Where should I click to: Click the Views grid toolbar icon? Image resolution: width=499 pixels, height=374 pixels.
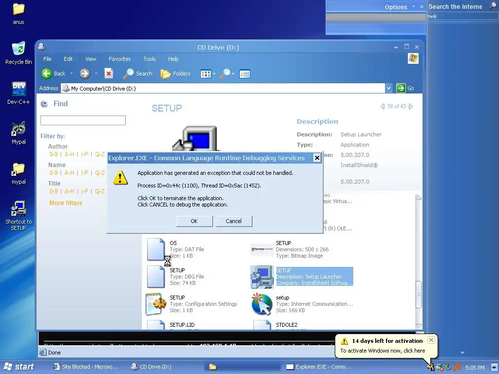[x=205, y=74]
